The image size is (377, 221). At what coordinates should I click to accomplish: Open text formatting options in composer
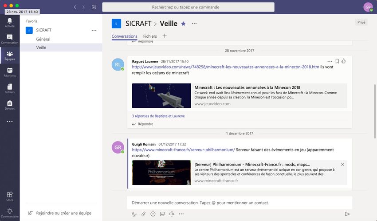(134, 214)
